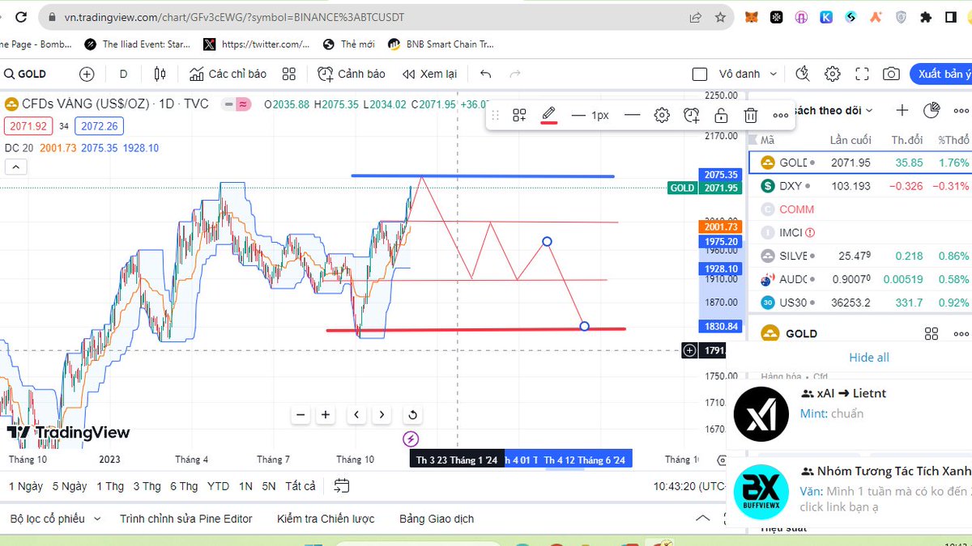Open drawing settings gear in floating toolbar
This screenshot has height=546, width=972.
pyautogui.click(x=662, y=116)
